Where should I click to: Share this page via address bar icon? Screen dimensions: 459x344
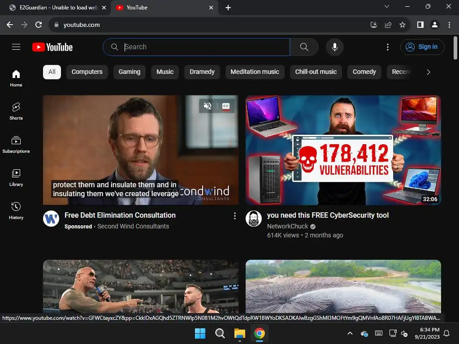[x=388, y=25]
